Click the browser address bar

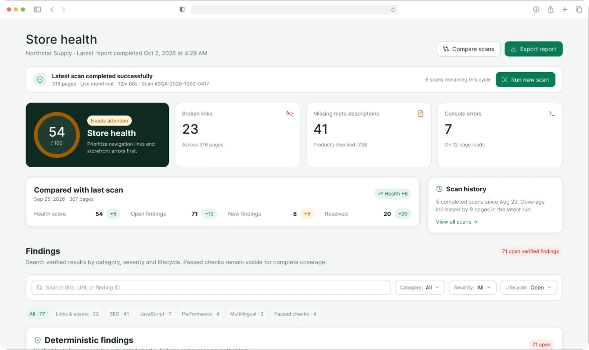294,10
